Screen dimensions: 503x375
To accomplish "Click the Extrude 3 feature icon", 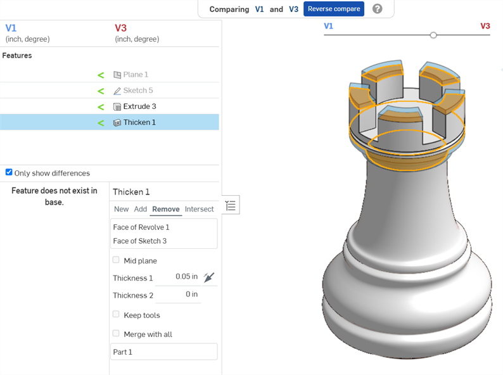I will (117, 106).
